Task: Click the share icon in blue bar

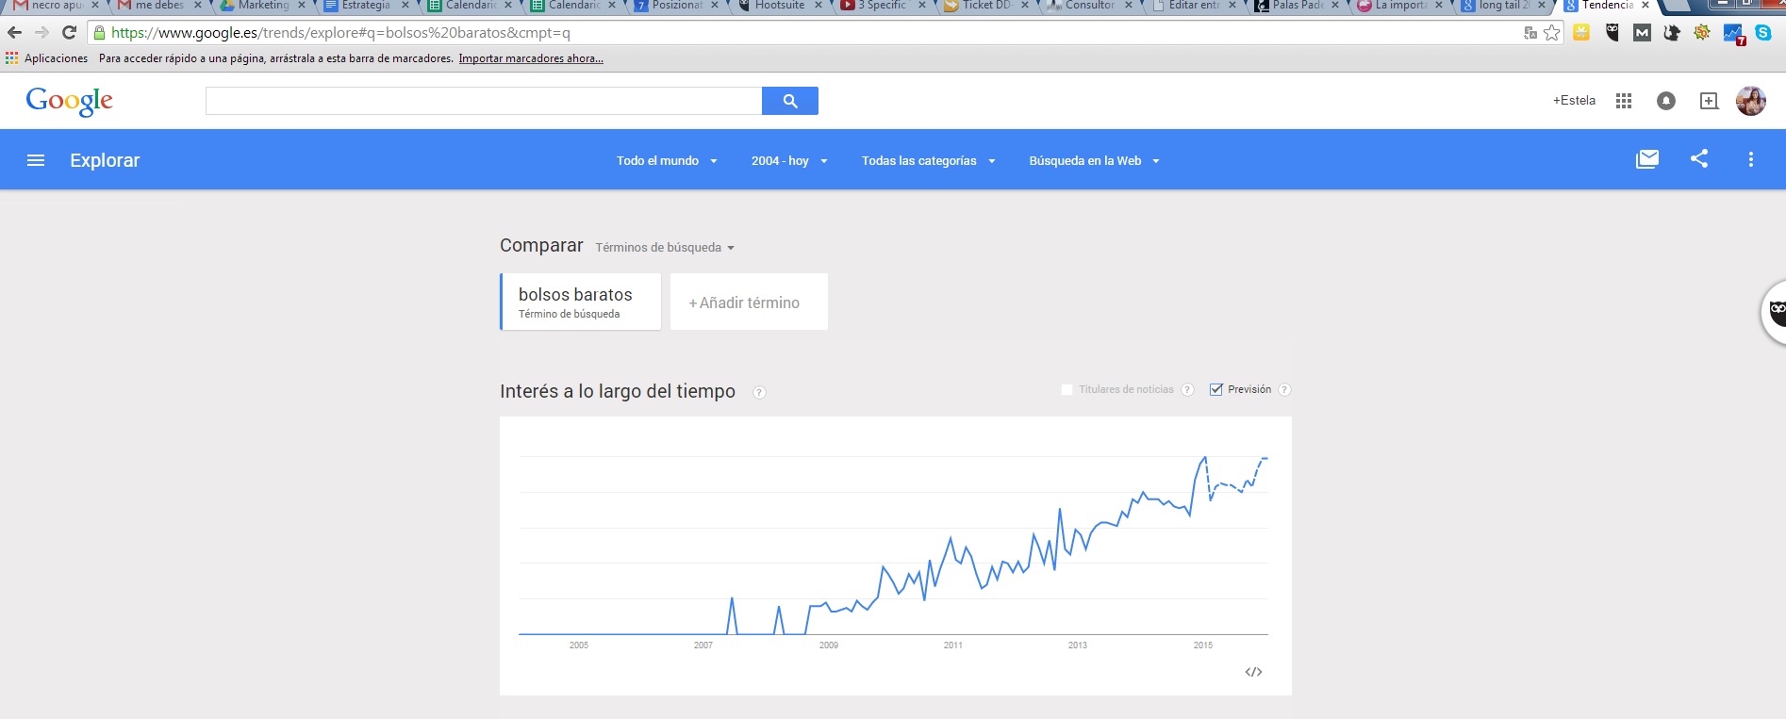Action: click(1698, 159)
